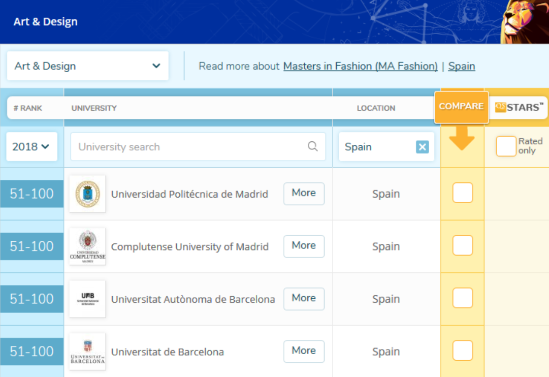Clear the Spain location filter
549x377 pixels.
[422, 147]
